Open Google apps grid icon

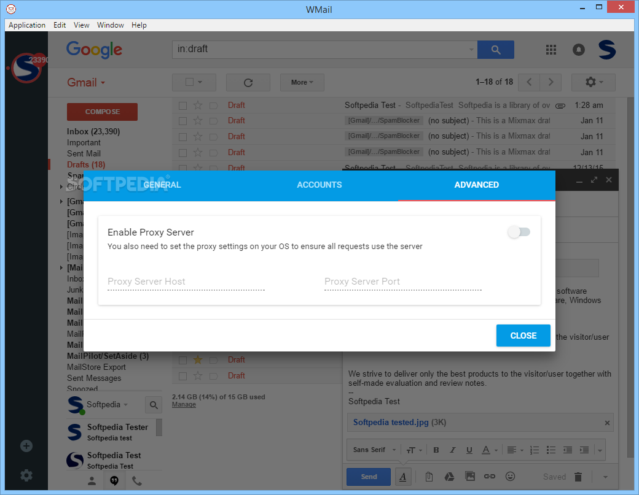(x=551, y=50)
